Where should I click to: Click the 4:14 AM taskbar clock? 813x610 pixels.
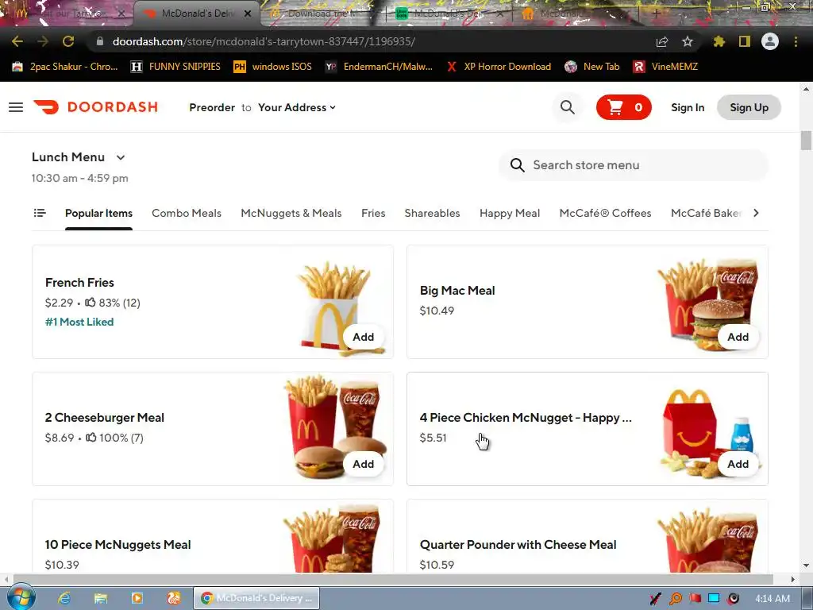pos(773,599)
